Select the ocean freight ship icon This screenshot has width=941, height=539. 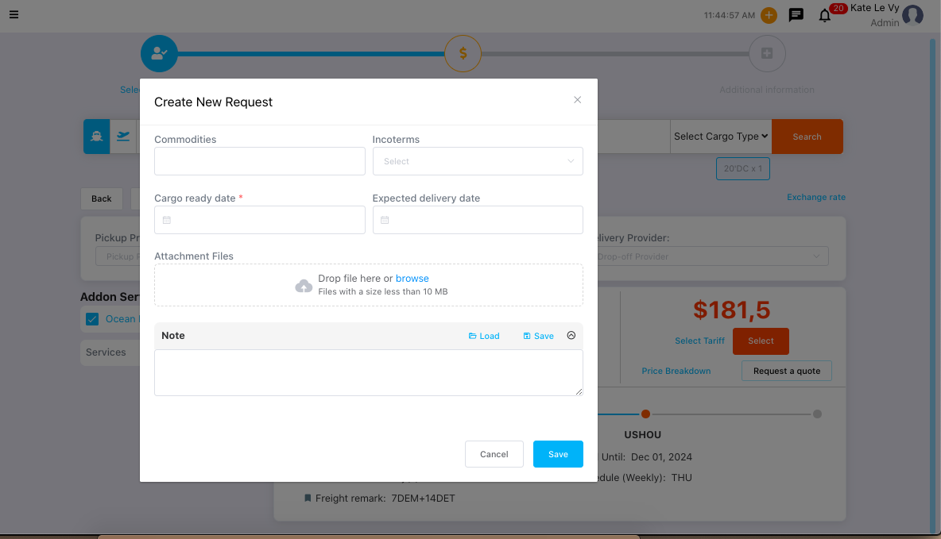point(97,137)
